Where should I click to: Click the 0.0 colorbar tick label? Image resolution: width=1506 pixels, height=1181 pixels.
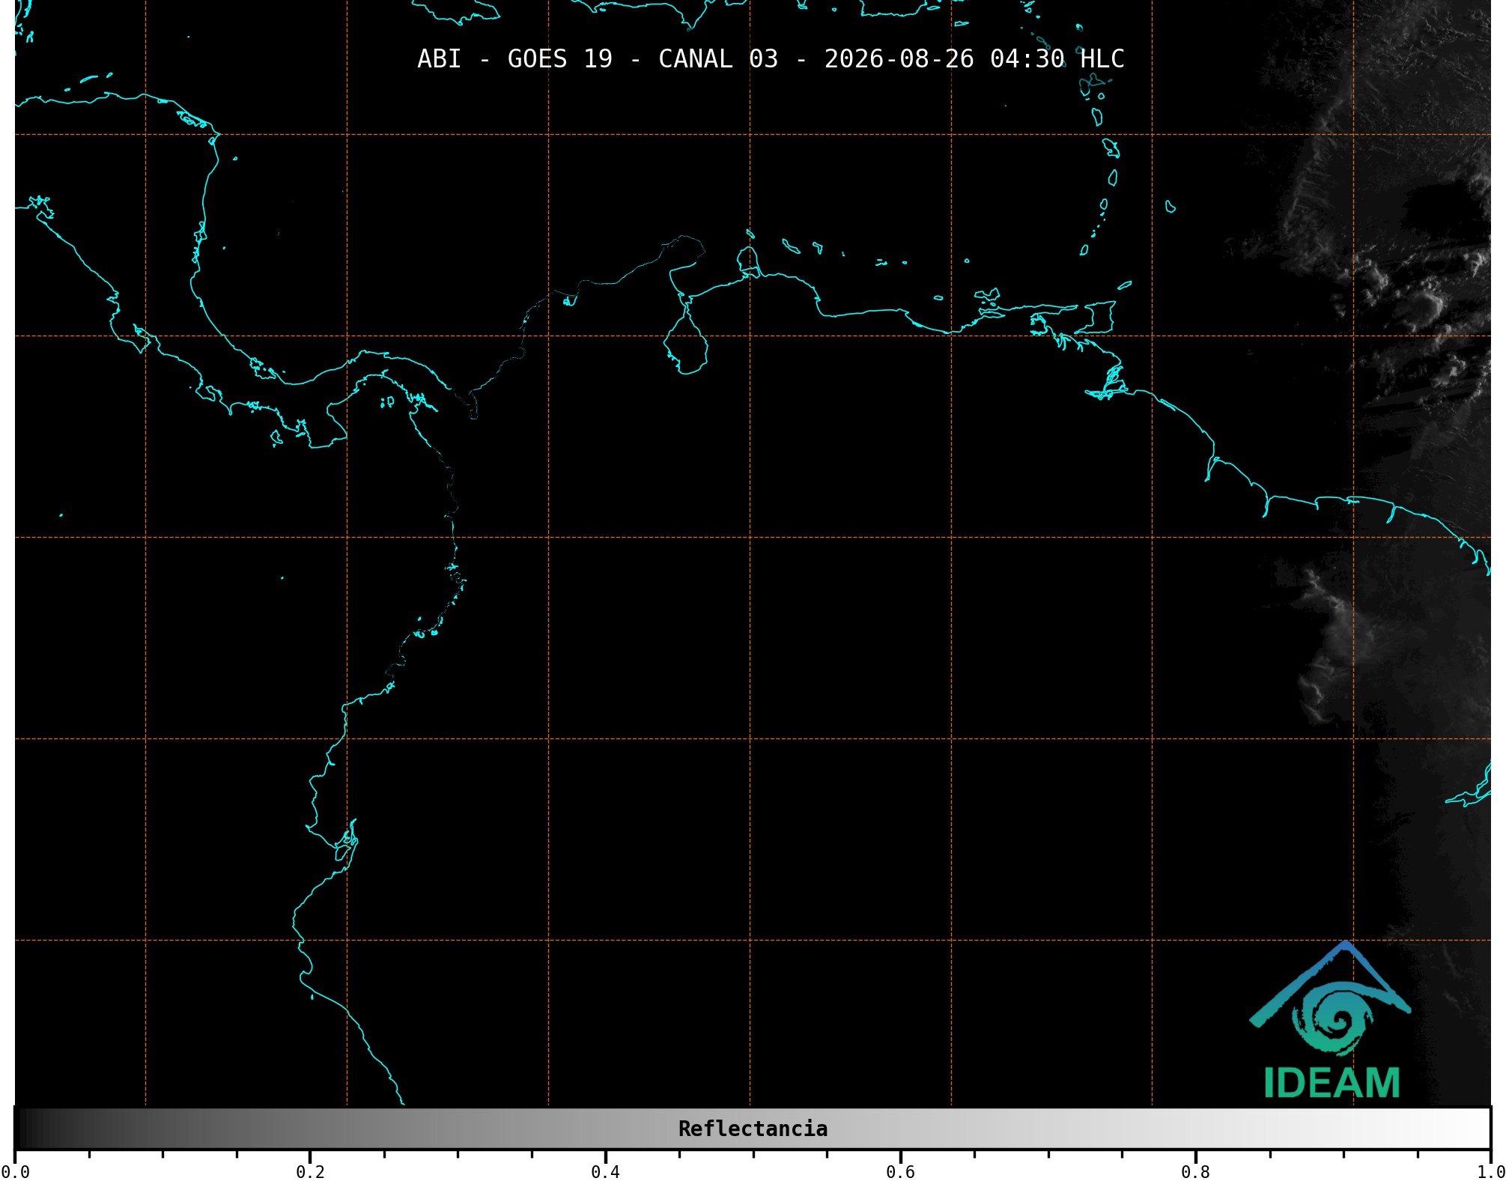(x=16, y=1172)
